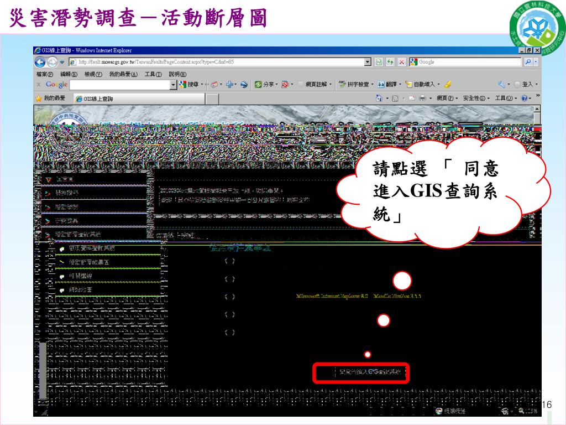This screenshot has width=566, height=425.
Task: Click the IE Forward arrow button
Action: [53, 63]
